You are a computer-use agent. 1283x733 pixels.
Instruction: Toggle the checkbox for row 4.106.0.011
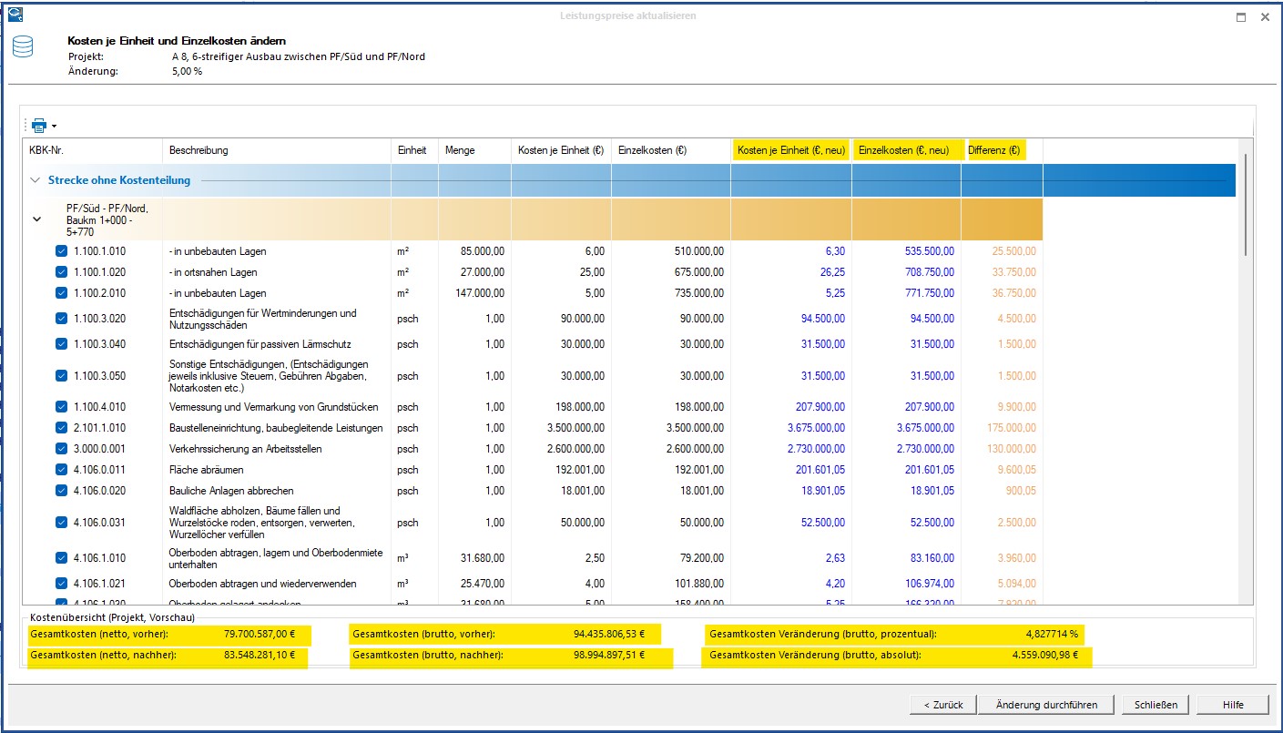point(61,470)
